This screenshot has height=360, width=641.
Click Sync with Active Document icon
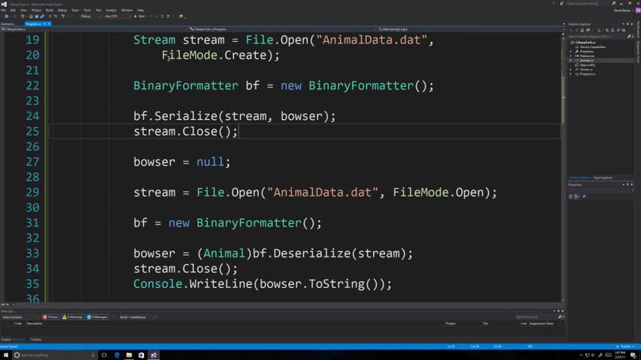[607, 30]
